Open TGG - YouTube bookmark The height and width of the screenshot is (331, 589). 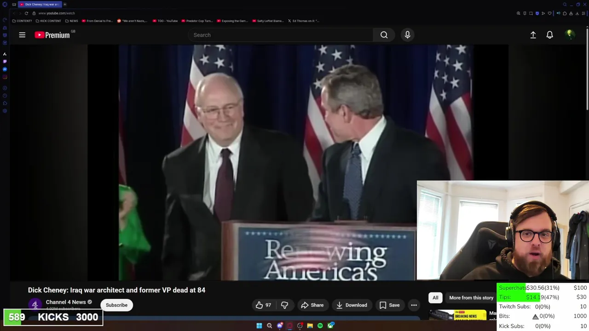[165, 21]
